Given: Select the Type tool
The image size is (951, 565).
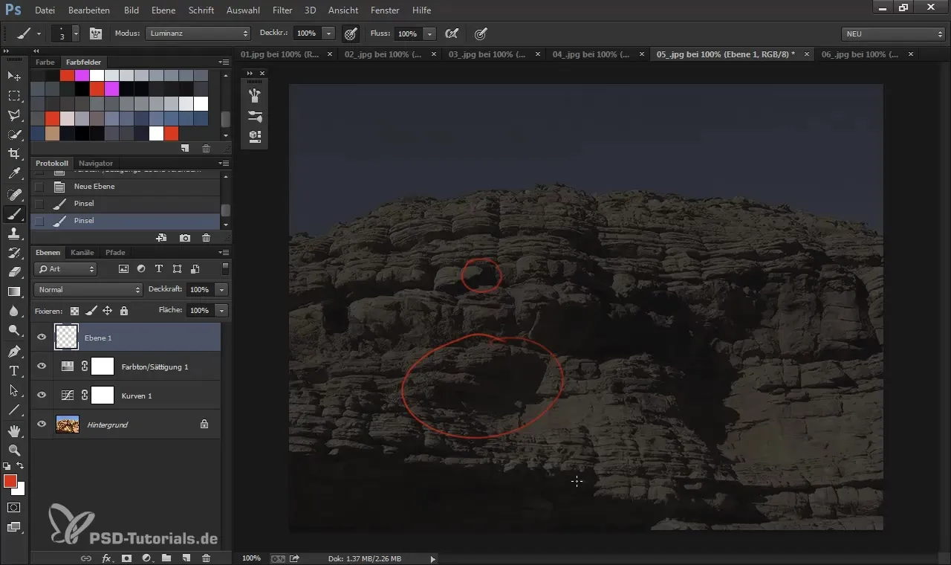Looking at the screenshot, I should point(14,370).
